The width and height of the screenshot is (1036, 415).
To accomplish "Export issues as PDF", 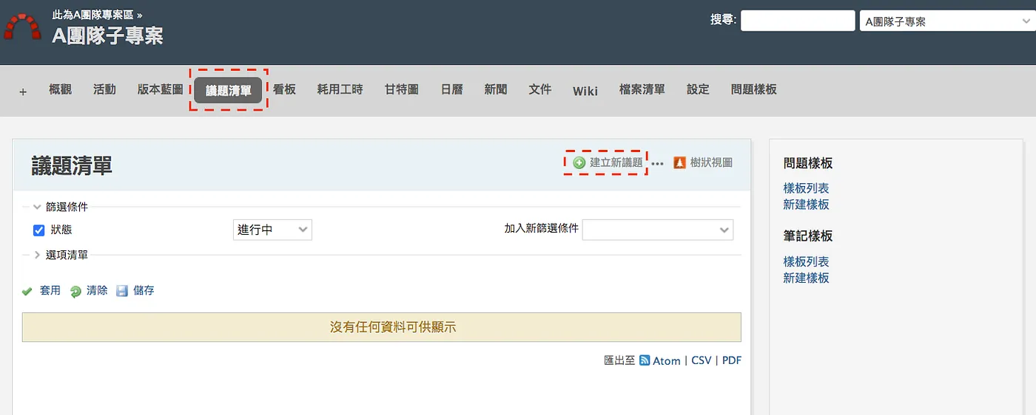I will click(732, 360).
